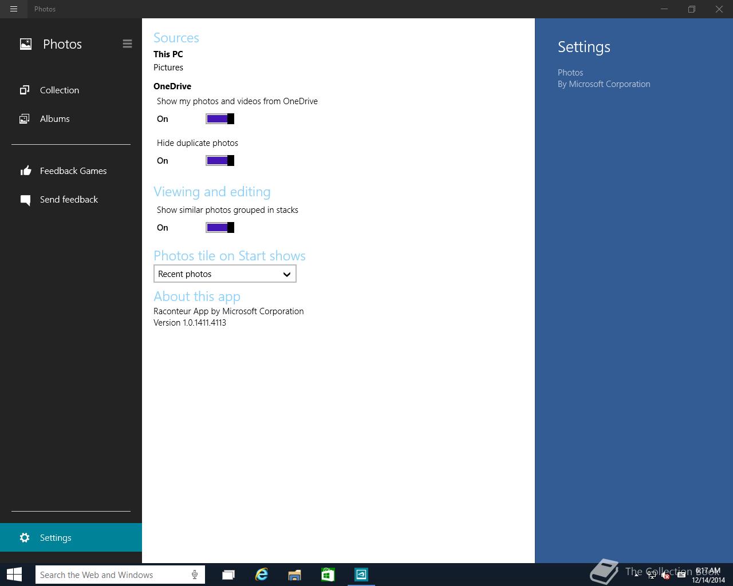
Task: Select Settings in the sidebar
Action: pyautogui.click(x=71, y=537)
